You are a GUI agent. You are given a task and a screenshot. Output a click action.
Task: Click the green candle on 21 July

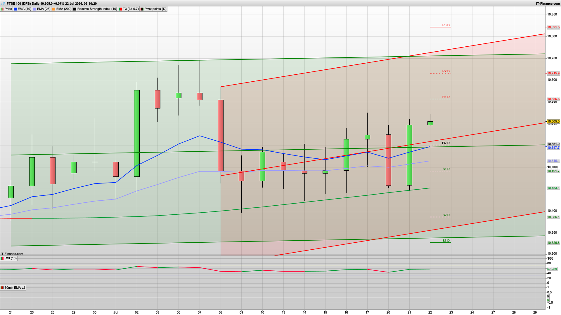pos(409,155)
